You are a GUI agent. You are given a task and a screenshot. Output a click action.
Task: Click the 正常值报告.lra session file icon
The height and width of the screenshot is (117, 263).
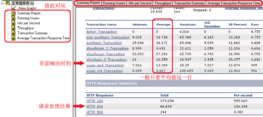click(x=8, y=3)
